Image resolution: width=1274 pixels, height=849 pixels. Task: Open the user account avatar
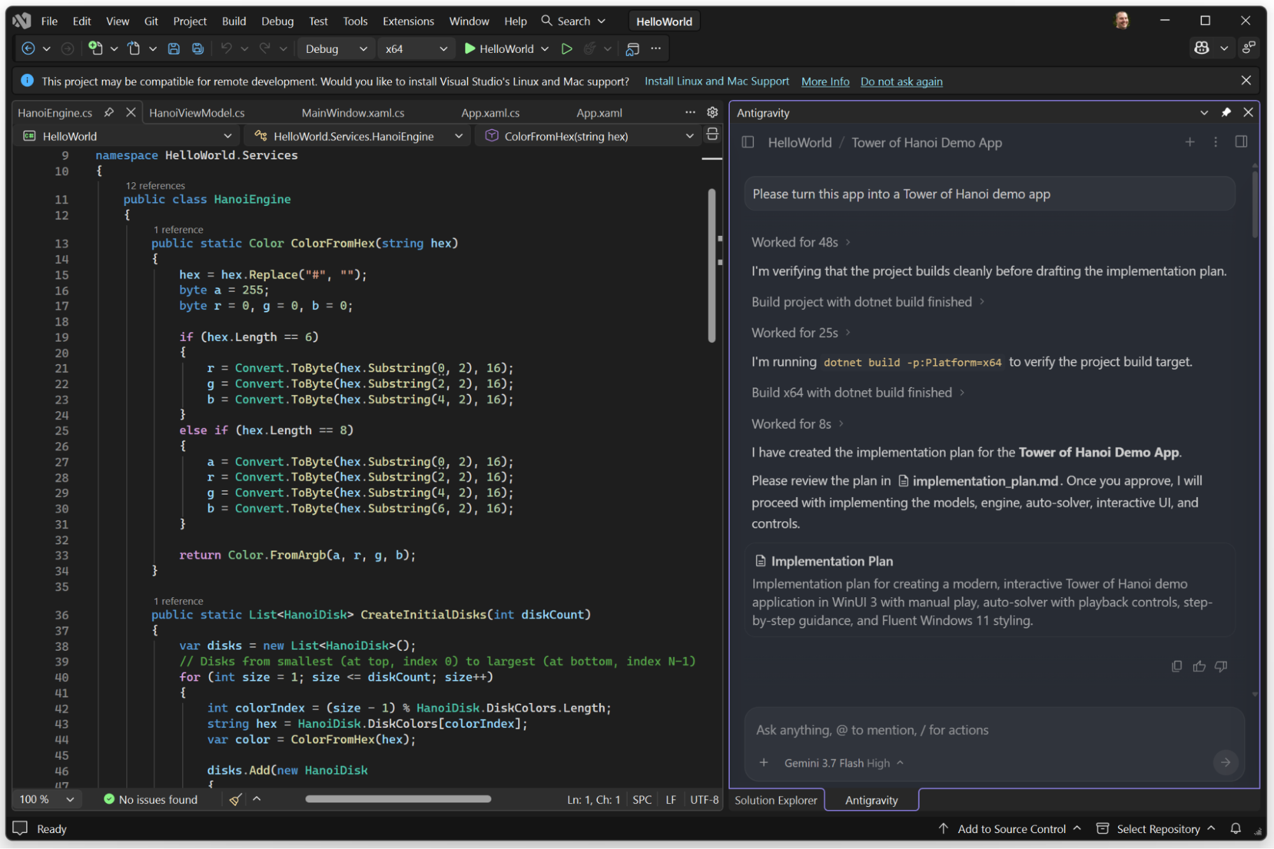tap(1122, 21)
